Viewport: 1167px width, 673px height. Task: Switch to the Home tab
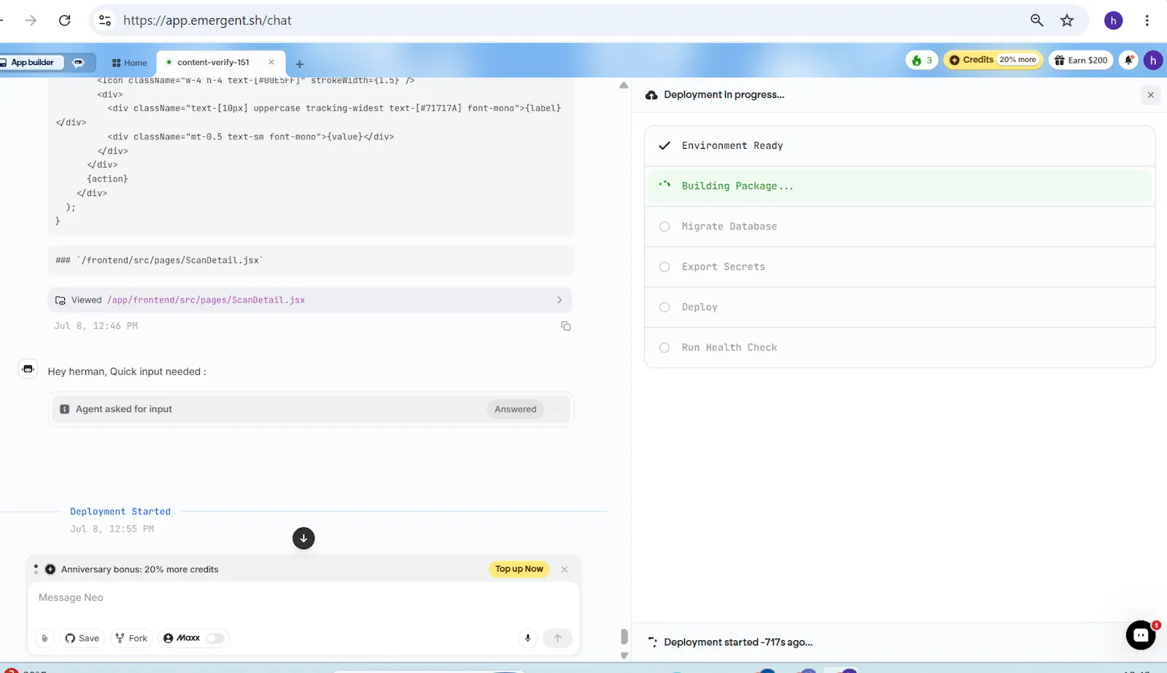pyautogui.click(x=130, y=63)
